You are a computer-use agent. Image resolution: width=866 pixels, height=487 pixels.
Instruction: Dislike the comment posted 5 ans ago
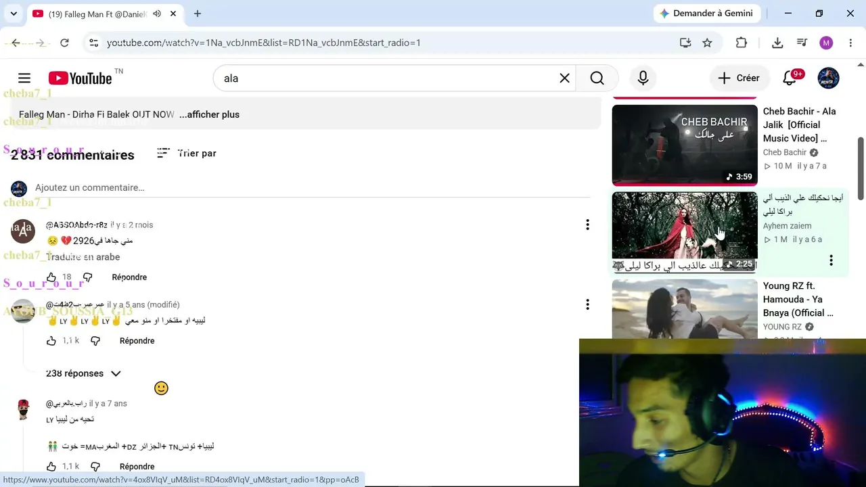(x=95, y=341)
